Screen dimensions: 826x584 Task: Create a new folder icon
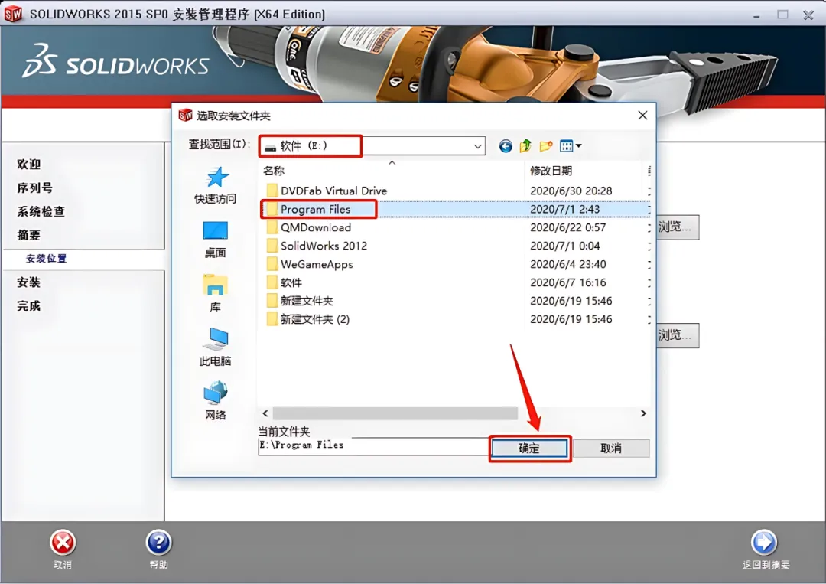pyautogui.click(x=546, y=146)
